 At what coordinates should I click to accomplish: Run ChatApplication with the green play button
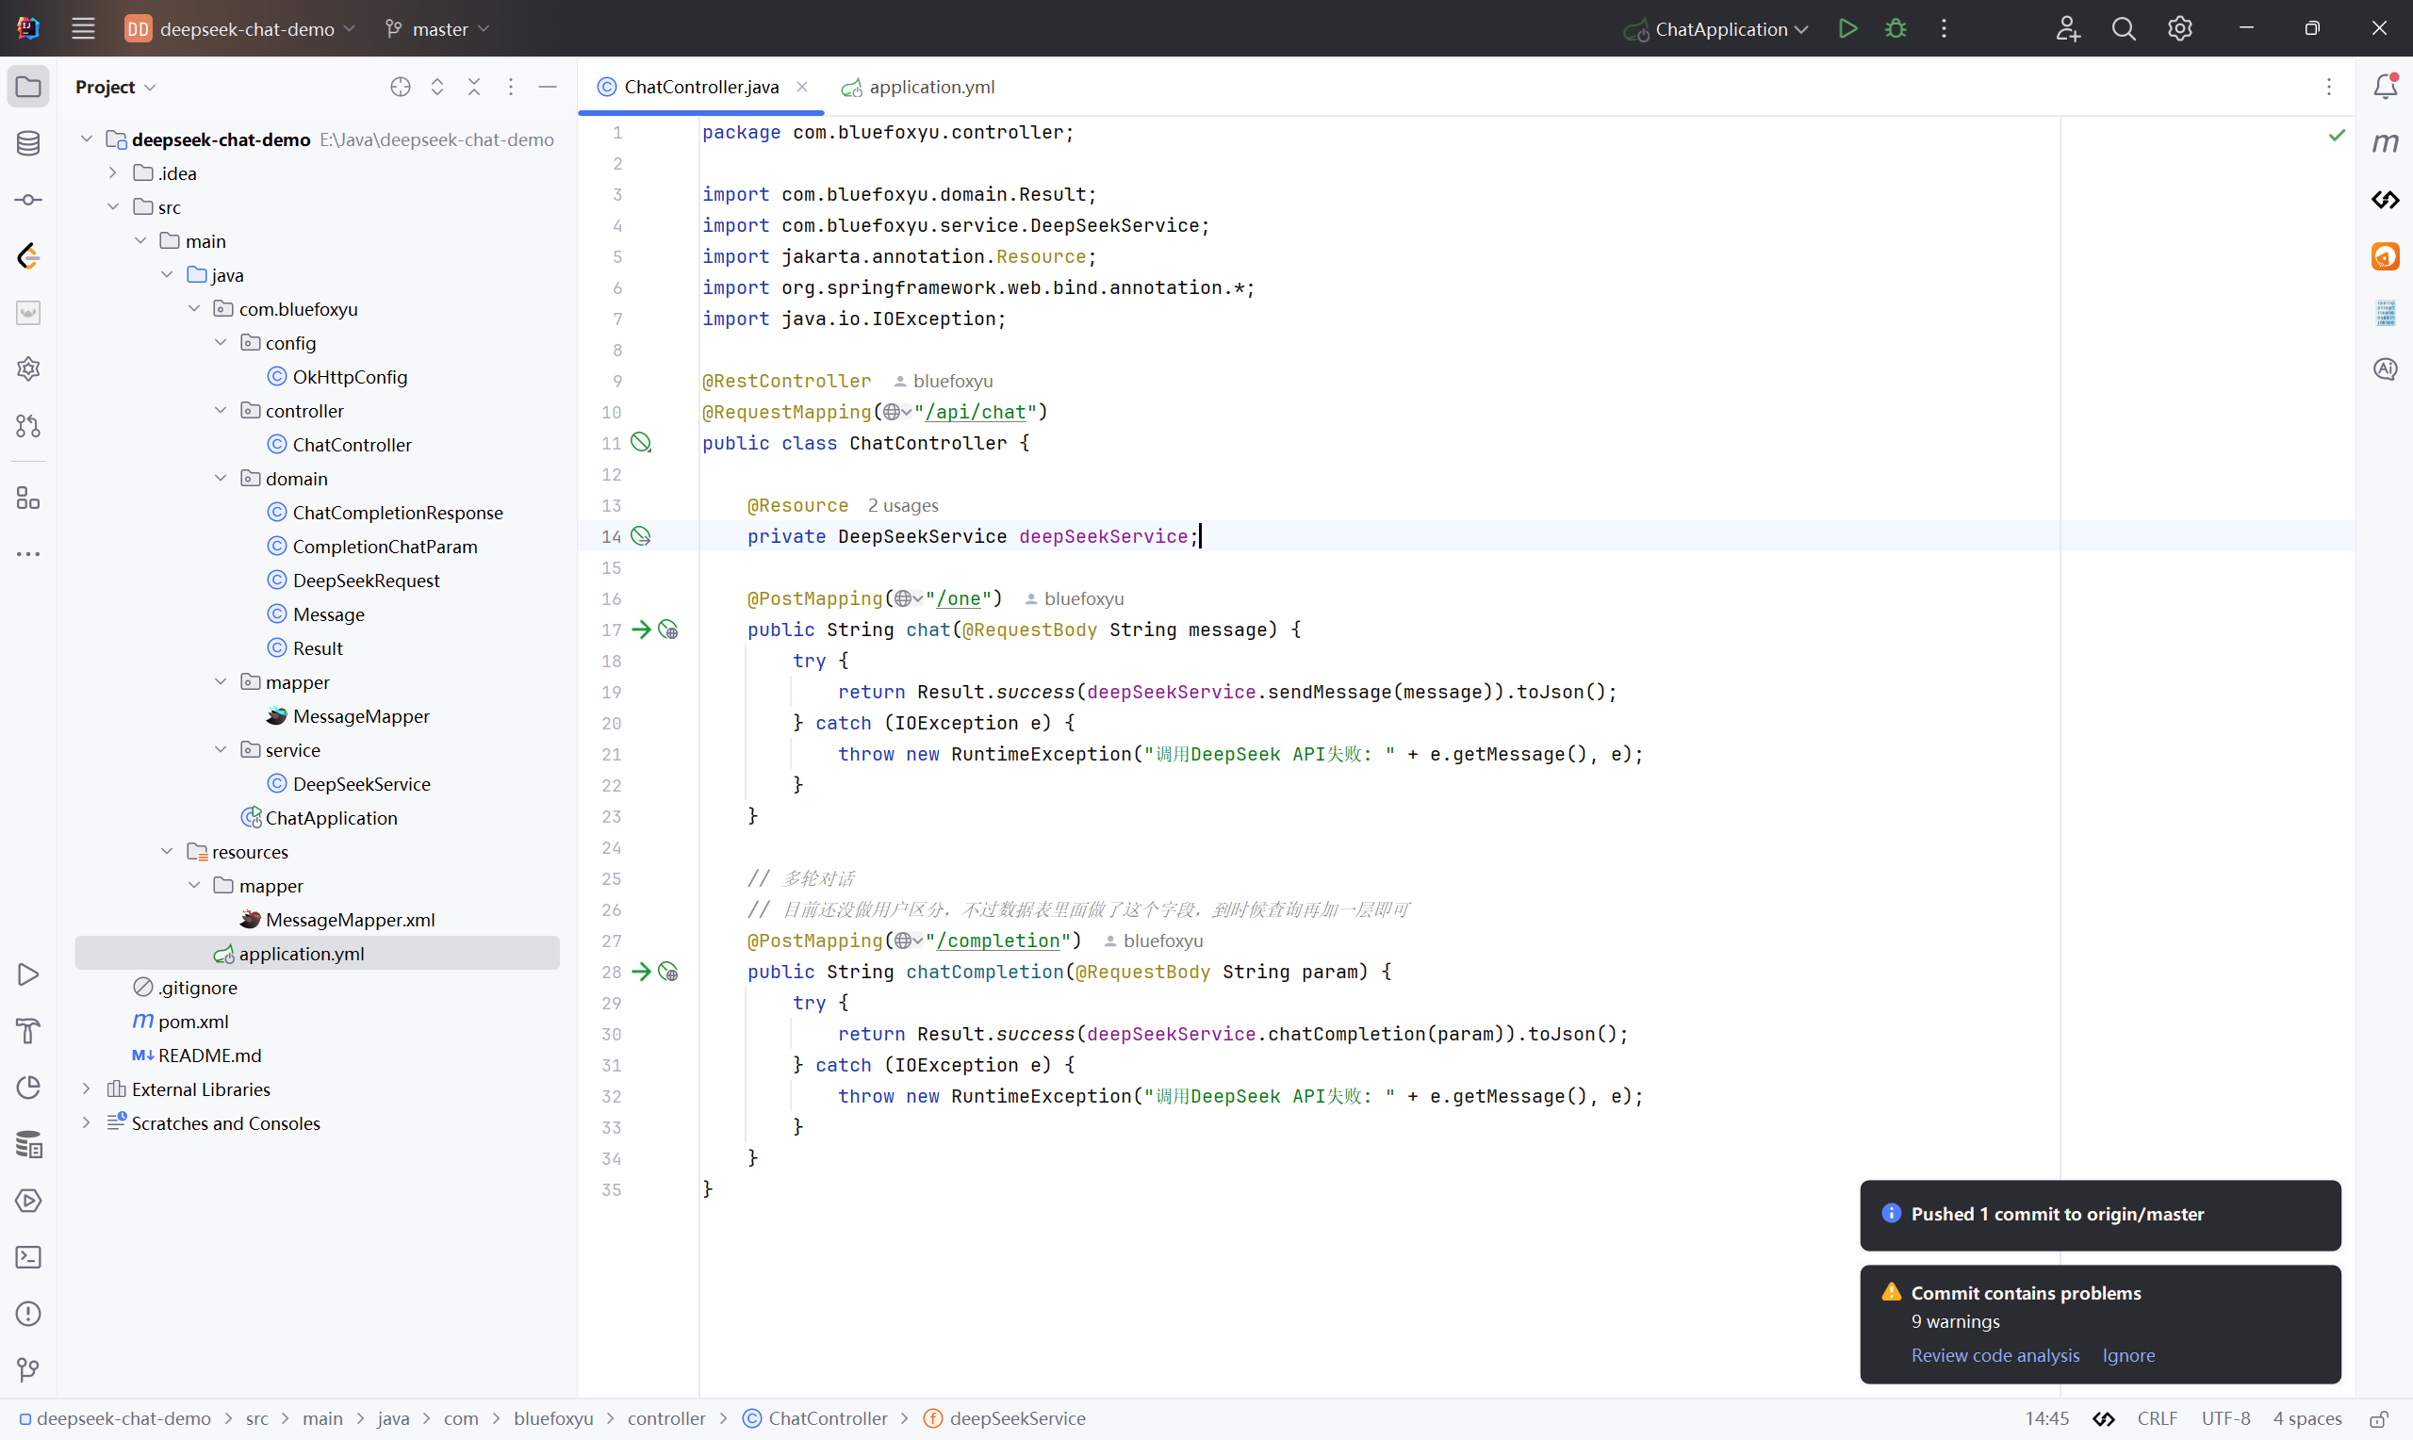1847,28
